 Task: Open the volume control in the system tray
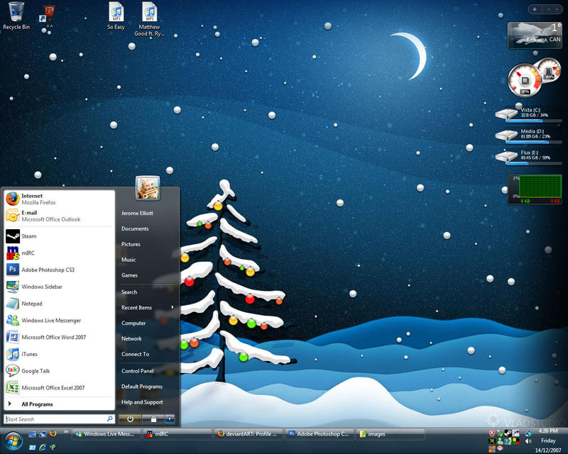point(528,441)
